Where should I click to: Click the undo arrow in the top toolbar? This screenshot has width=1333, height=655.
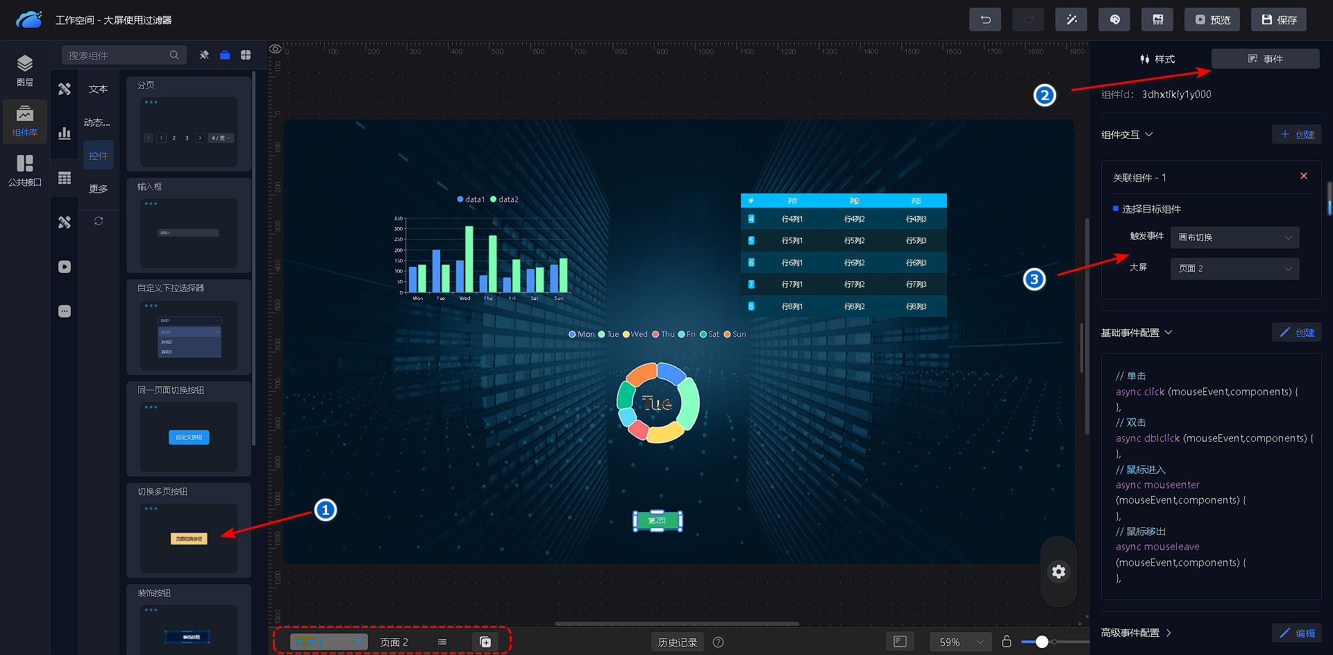(x=984, y=19)
